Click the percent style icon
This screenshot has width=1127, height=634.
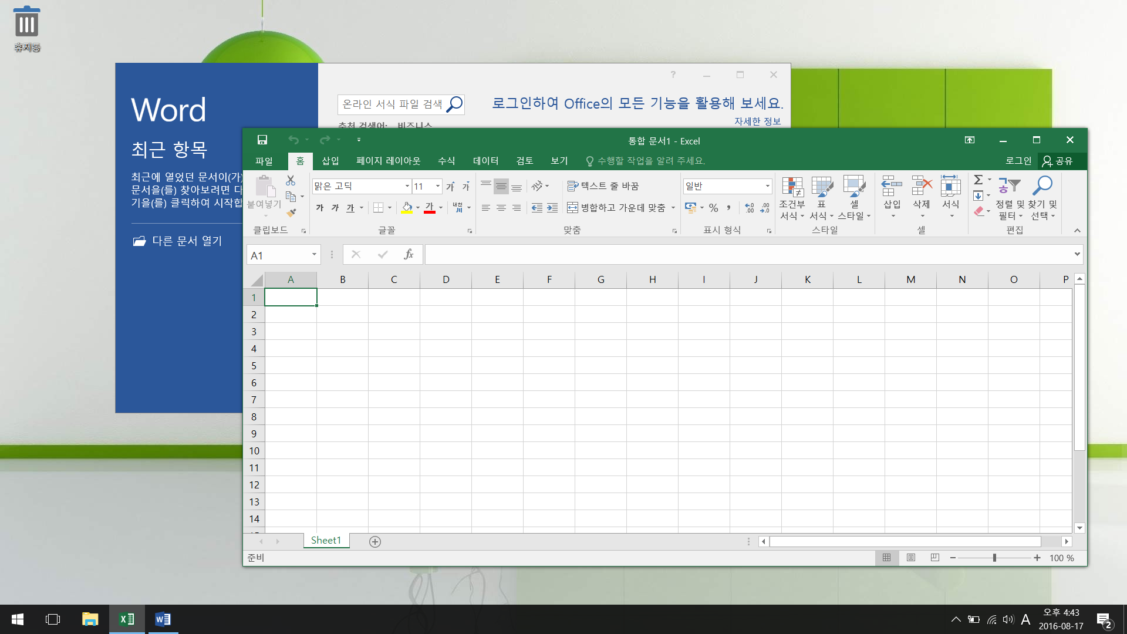coord(714,208)
